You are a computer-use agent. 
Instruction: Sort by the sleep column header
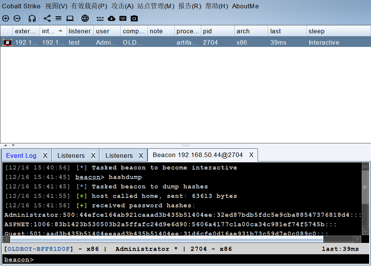(338, 31)
